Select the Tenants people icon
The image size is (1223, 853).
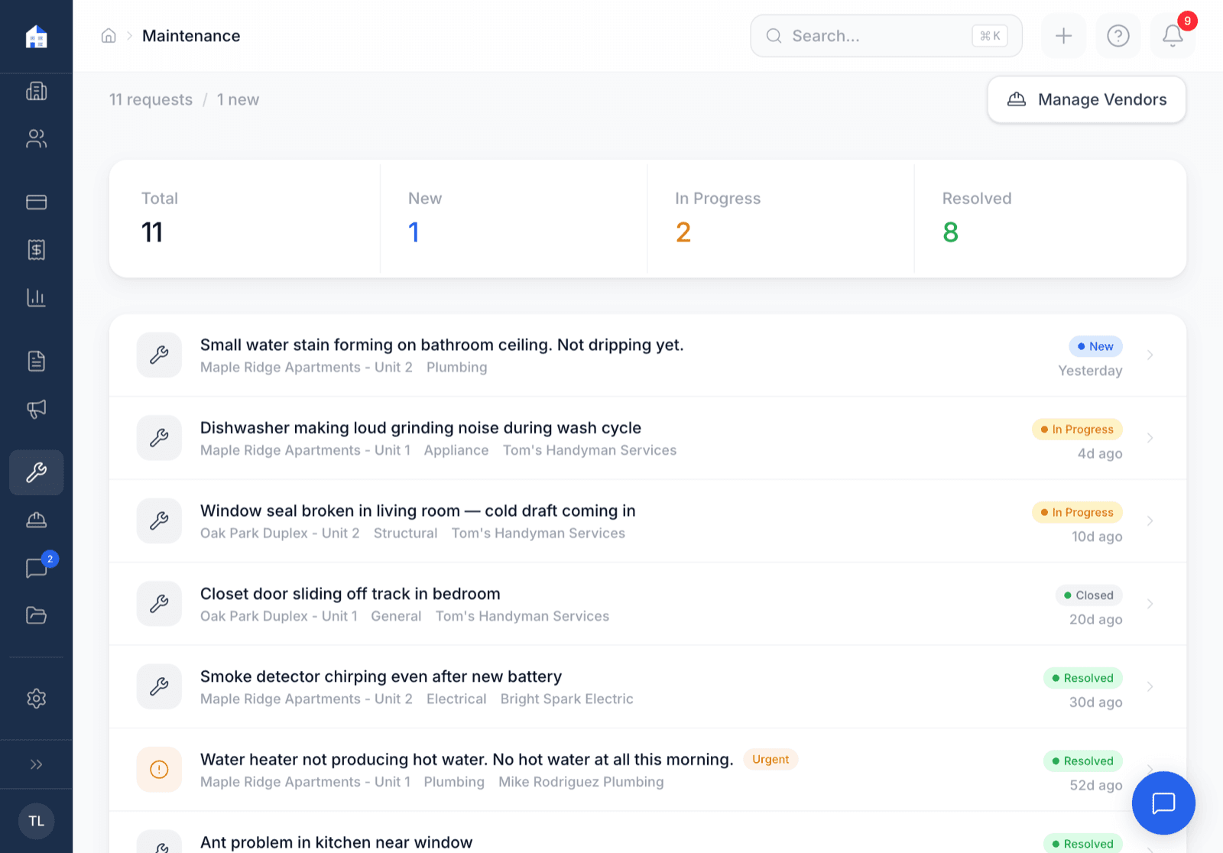[36, 138]
